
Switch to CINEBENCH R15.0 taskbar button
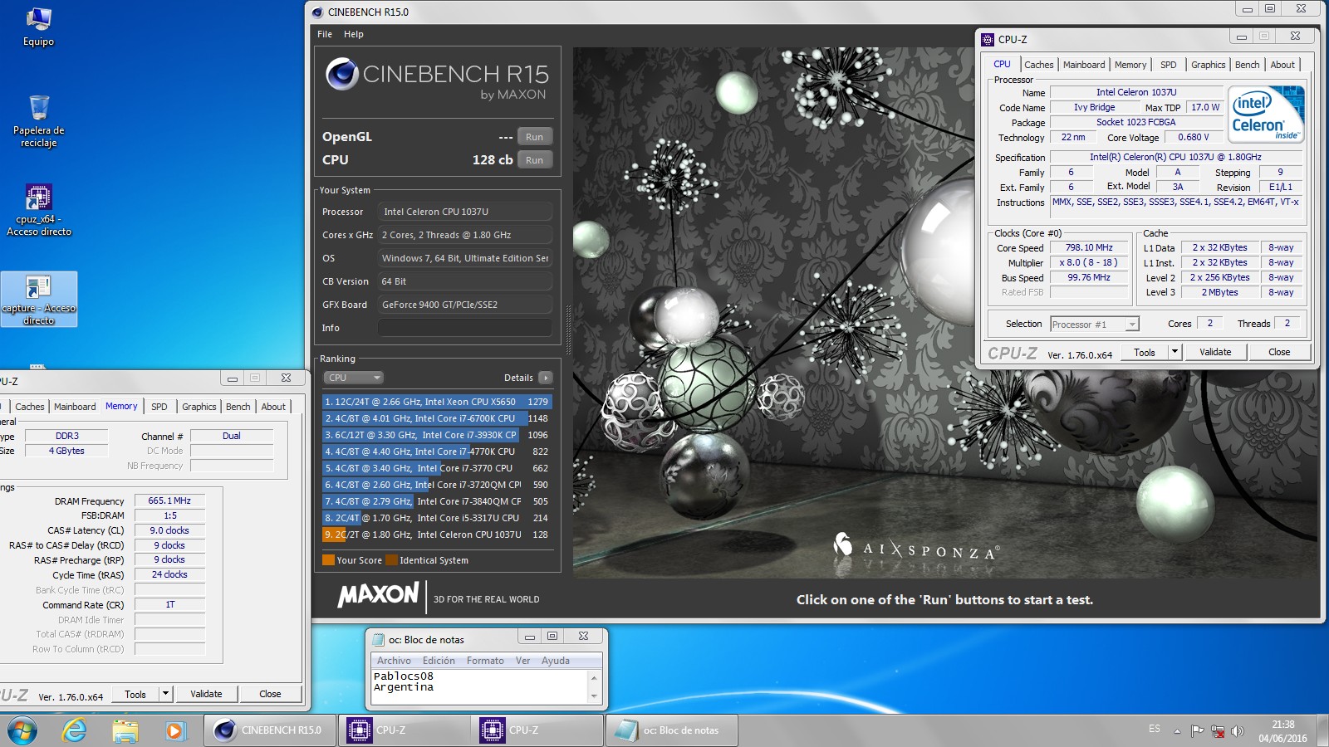point(270,730)
